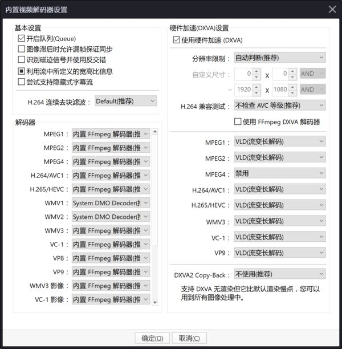Open the DXVA MPEG4 禁用 dropdown
This screenshot has height=349, width=342.
pyautogui.click(x=279, y=173)
